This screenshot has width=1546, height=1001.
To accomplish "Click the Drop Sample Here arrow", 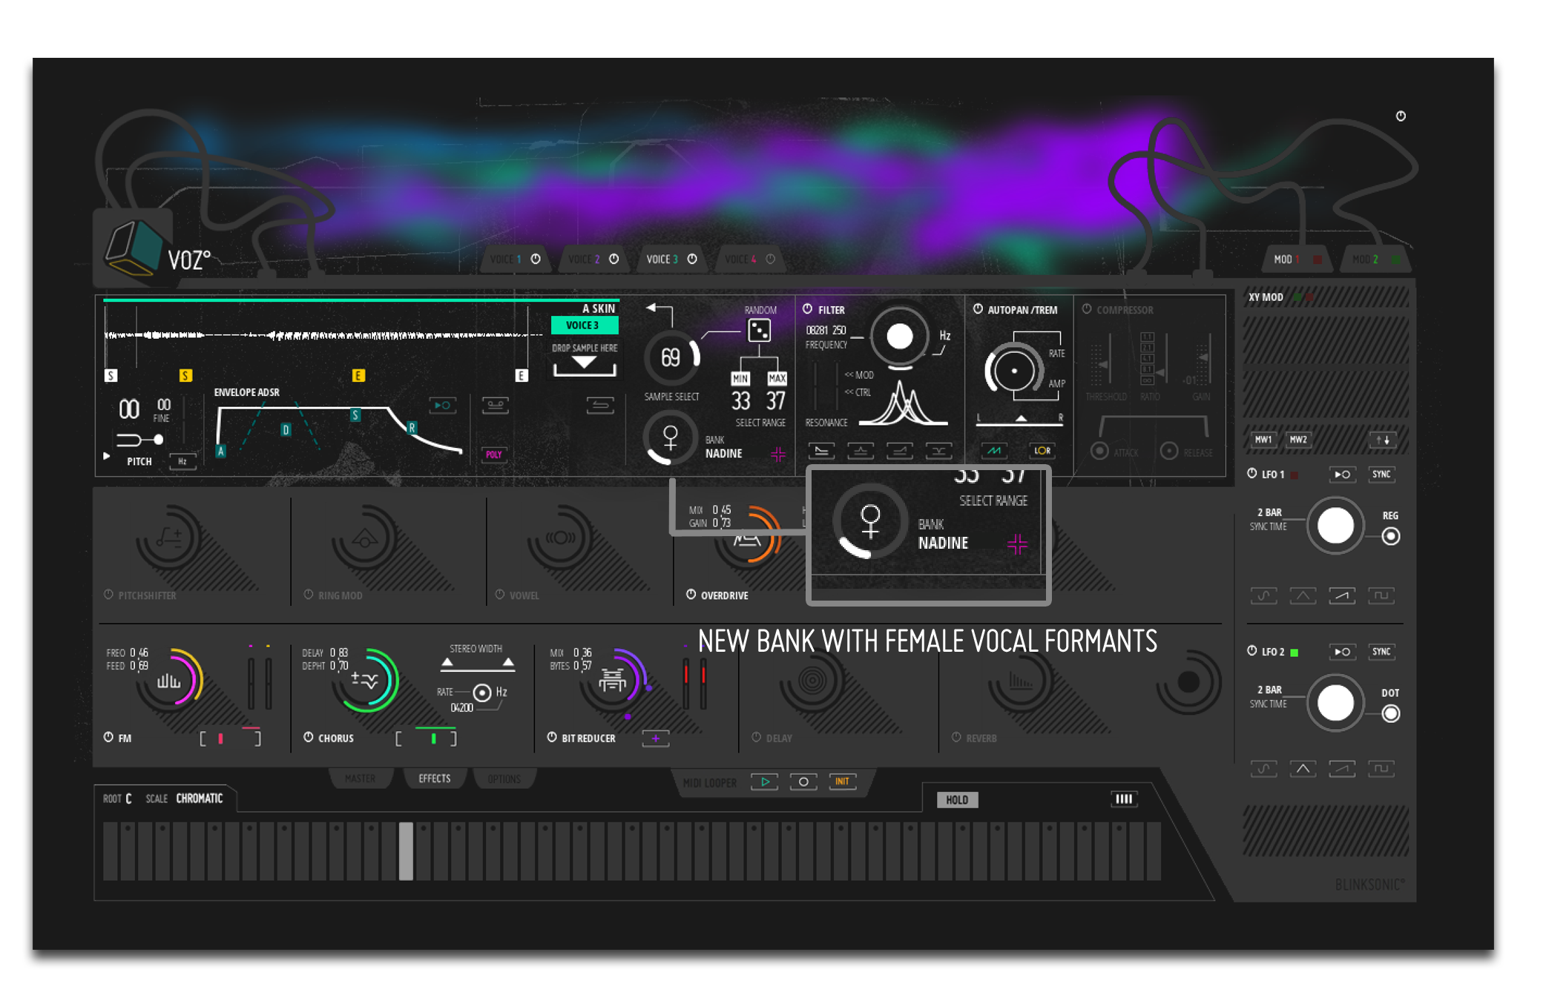I will coord(584,363).
